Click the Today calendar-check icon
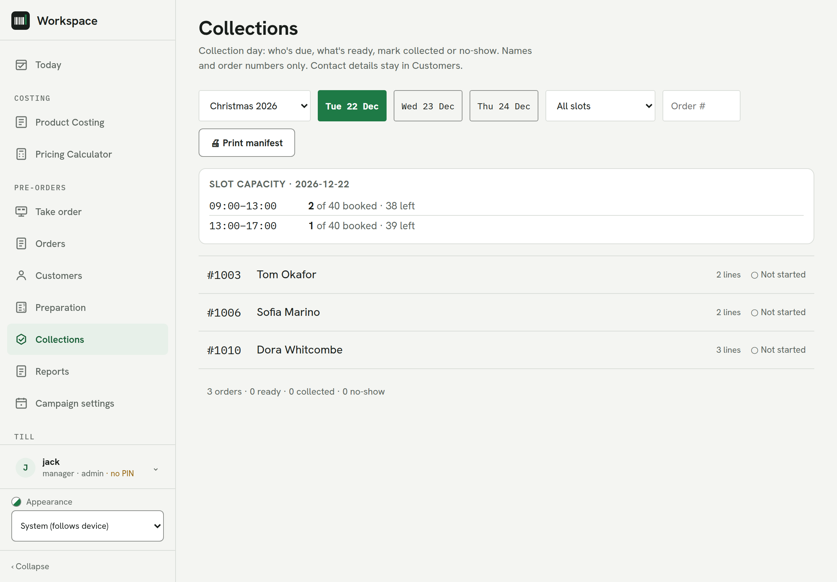Screen dimensions: 837x582 point(21,65)
